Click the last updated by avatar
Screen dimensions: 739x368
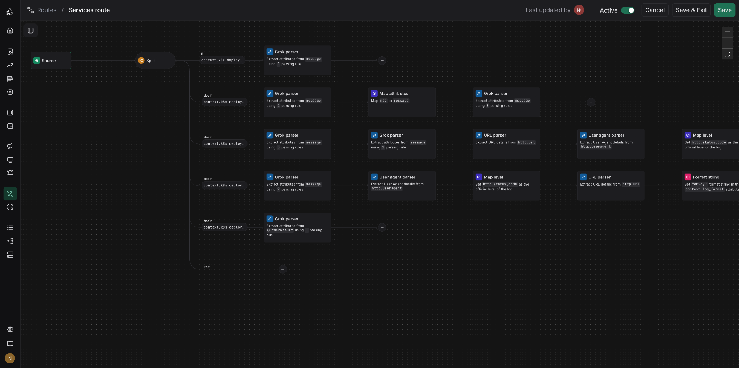579,10
